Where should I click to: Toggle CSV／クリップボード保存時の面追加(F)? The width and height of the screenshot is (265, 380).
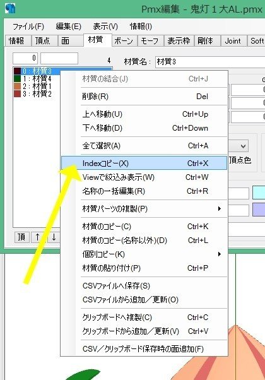(x=144, y=349)
